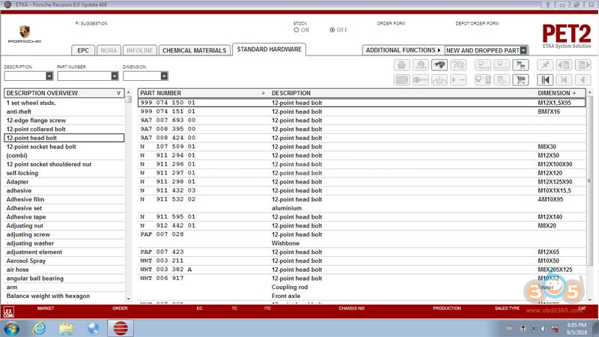
Task: Click the key icon in the toolbar
Action: click(421, 80)
